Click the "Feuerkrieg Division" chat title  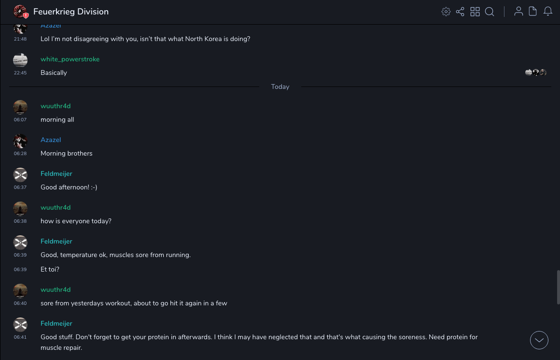pos(71,12)
